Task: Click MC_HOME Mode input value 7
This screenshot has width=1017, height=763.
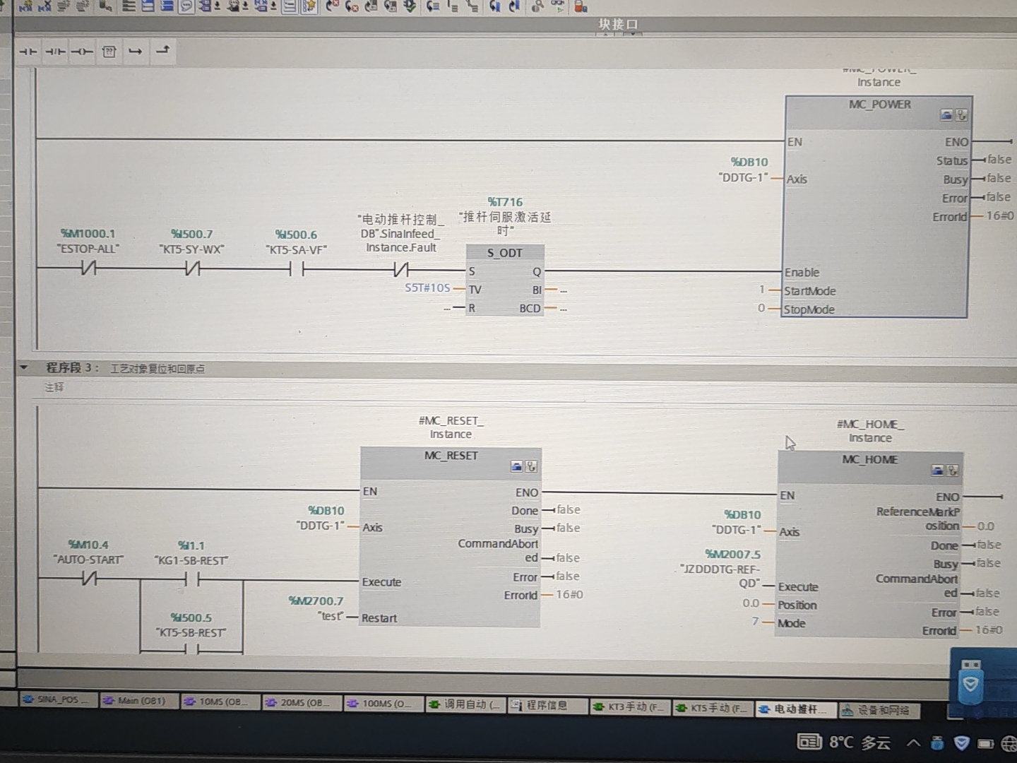Action: pos(755,621)
